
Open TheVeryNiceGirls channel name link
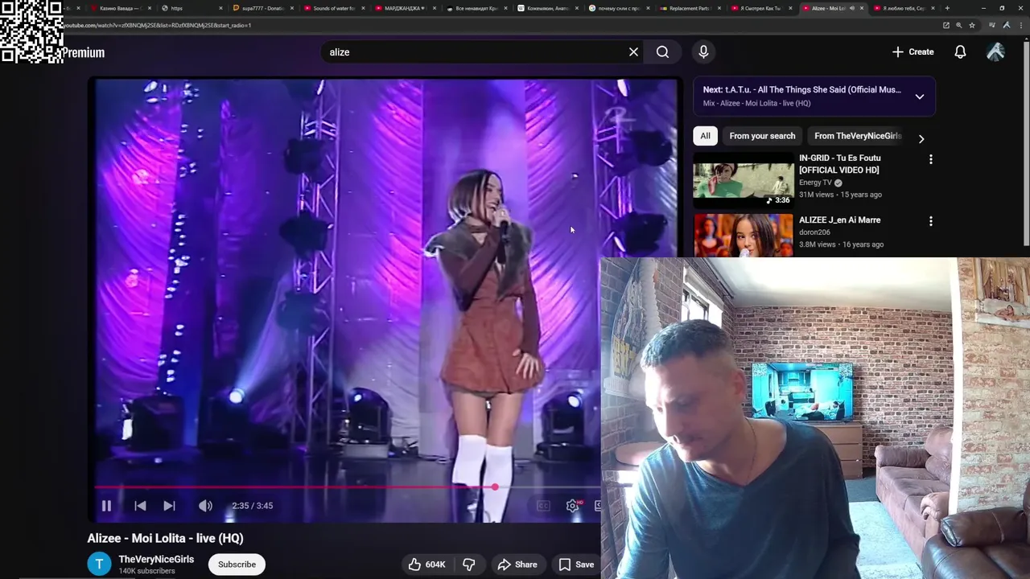coord(156,560)
